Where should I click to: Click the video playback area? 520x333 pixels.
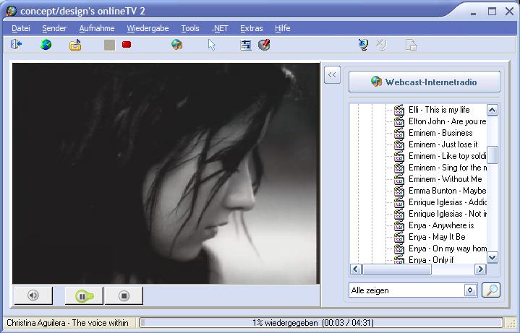point(166,173)
